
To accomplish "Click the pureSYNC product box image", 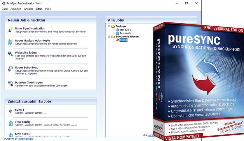I will (198, 81).
